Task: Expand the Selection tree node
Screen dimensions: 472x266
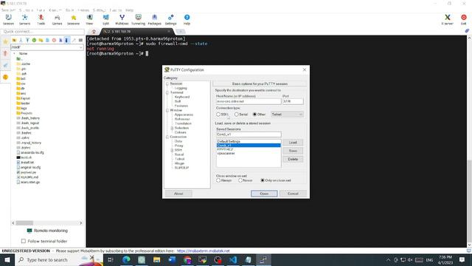Action: [172, 128]
